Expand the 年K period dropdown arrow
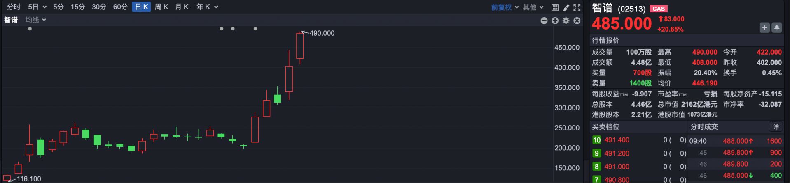 tap(216, 7)
